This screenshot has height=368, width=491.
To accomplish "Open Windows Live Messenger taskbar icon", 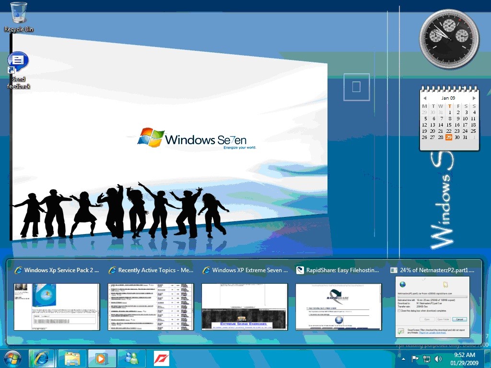I will click(131, 358).
